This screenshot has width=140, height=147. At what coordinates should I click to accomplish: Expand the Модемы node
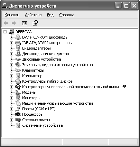click(11, 92)
